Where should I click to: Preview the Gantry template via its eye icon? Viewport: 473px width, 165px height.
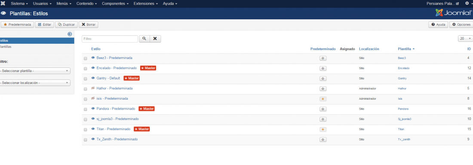click(x=93, y=78)
